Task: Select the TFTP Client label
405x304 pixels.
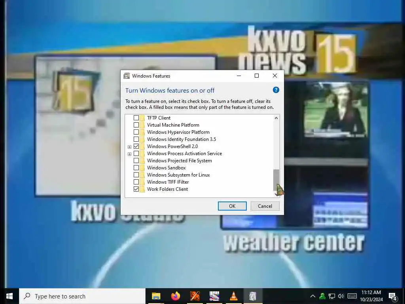Action: (x=159, y=118)
